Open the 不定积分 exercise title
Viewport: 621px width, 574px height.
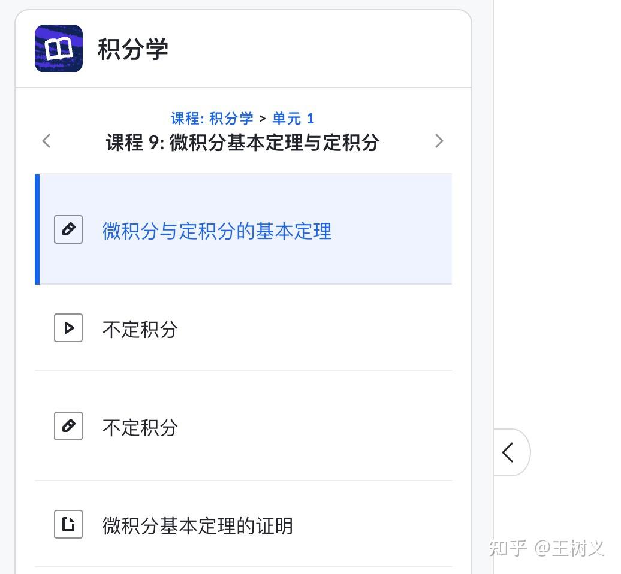(140, 427)
